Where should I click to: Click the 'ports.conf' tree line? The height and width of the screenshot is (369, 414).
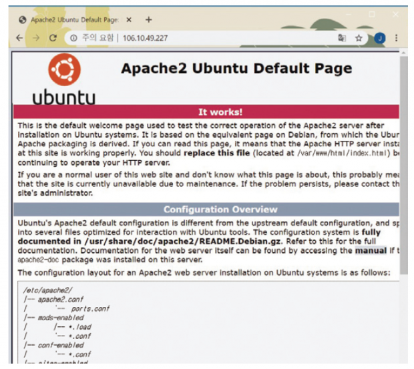coord(90,308)
